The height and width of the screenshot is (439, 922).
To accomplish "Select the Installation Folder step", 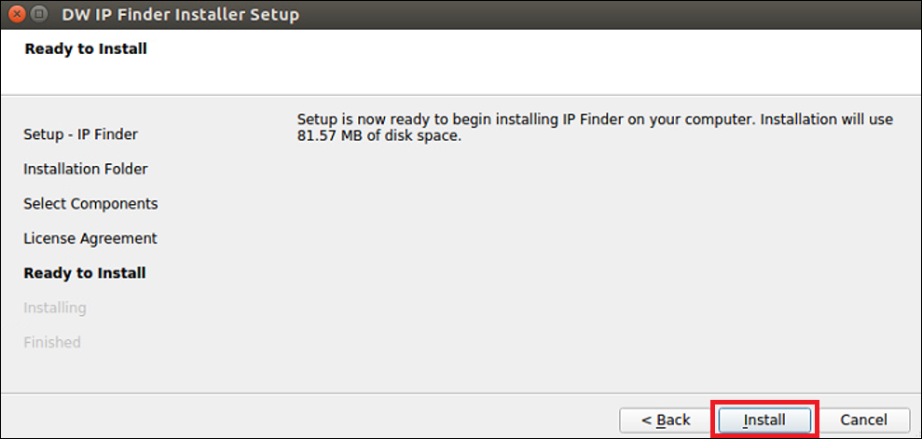I will coord(86,170).
